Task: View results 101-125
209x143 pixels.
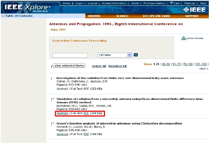Action: click(201, 64)
